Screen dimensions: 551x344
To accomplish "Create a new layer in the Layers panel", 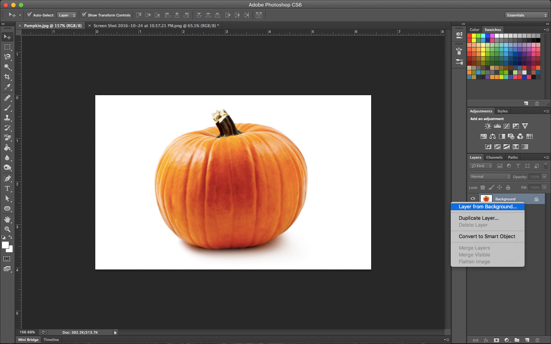I will pyautogui.click(x=527, y=340).
